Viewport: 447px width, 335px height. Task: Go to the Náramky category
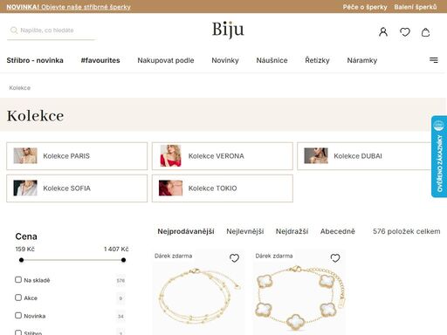362,60
